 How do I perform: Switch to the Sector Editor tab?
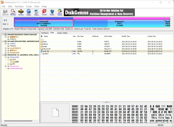click(62, 33)
